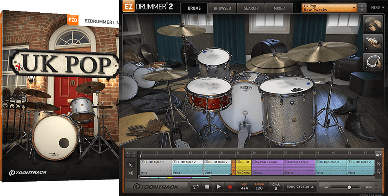Step to the next preset with down arrow
The image size is (388, 196).
(362, 10)
